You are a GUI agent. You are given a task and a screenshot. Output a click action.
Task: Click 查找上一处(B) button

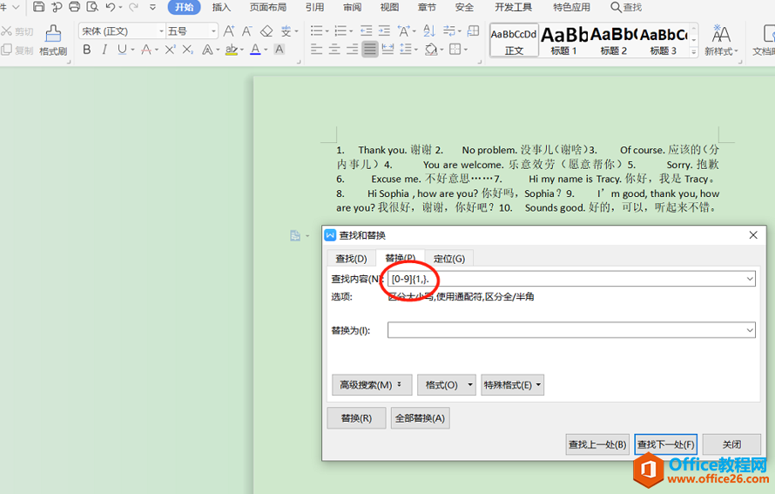(597, 444)
